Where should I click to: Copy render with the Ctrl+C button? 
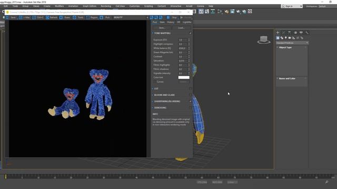(38, 17)
